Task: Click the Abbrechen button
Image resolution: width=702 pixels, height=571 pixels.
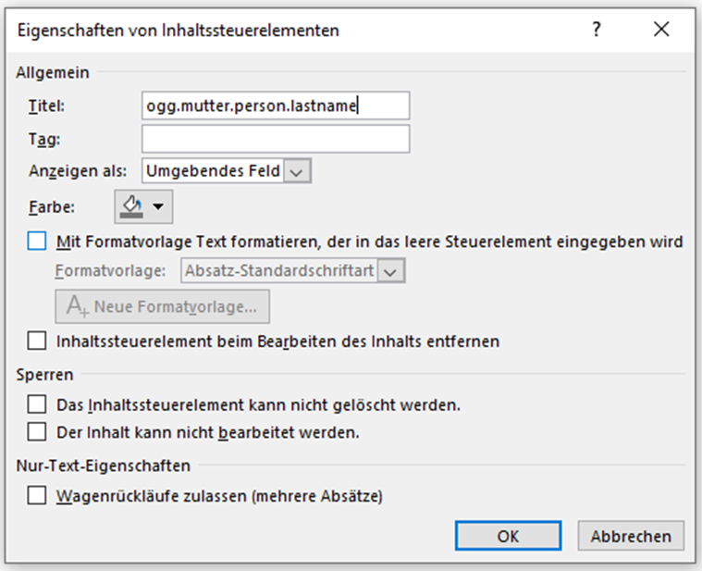Action: click(631, 536)
